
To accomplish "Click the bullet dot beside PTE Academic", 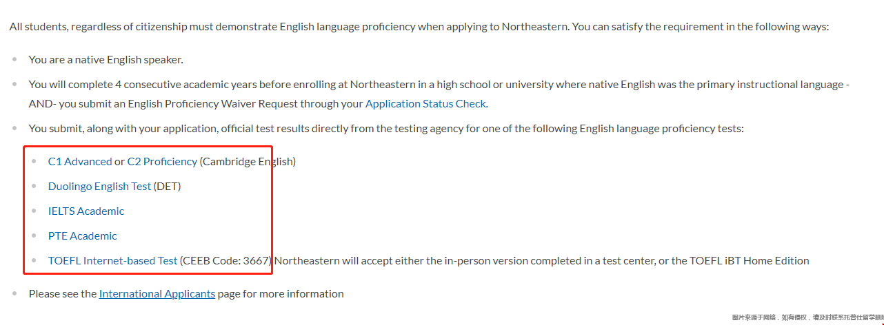I will pos(34,235).
